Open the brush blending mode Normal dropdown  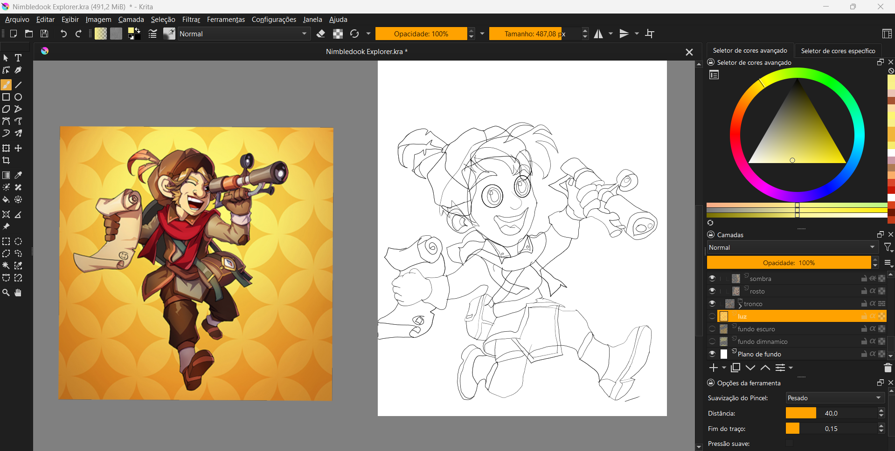243,34
